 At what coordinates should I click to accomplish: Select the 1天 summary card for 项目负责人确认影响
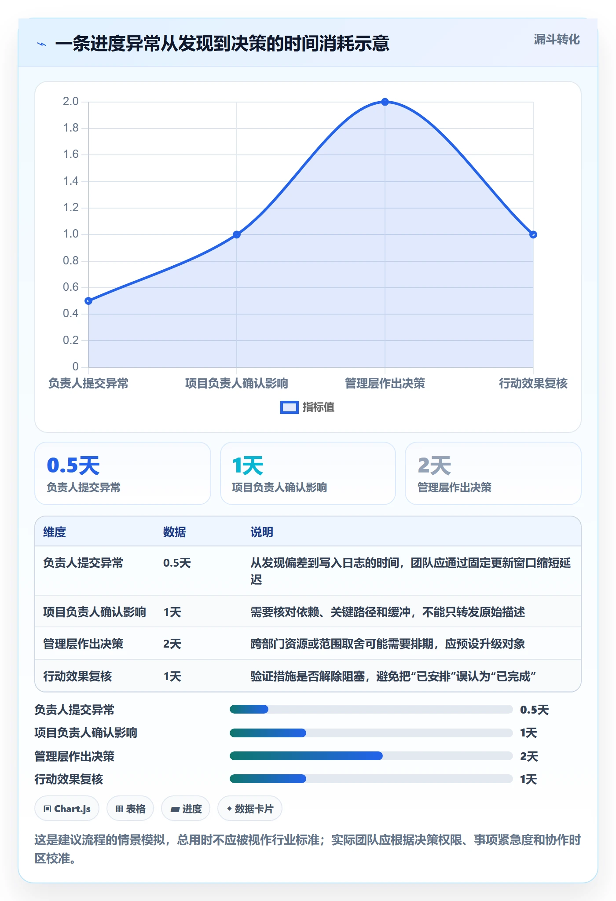(308, 473)
